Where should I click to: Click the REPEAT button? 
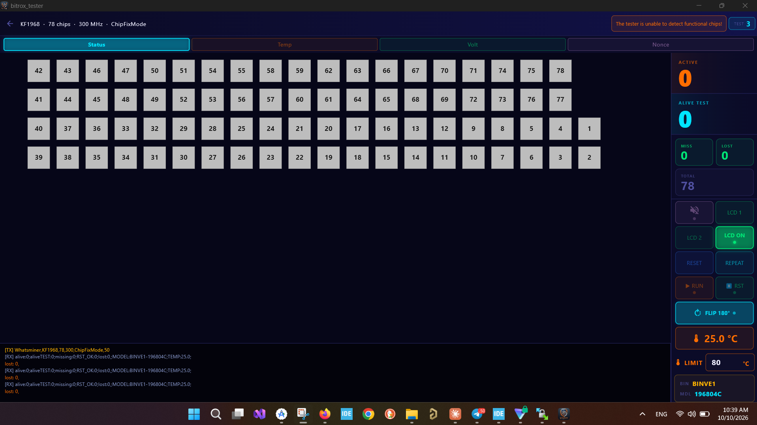[734, 263]
